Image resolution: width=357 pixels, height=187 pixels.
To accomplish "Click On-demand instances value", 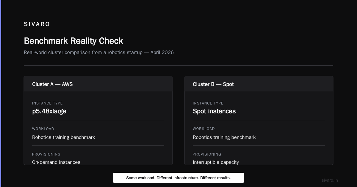I will (x=56, y=162).
